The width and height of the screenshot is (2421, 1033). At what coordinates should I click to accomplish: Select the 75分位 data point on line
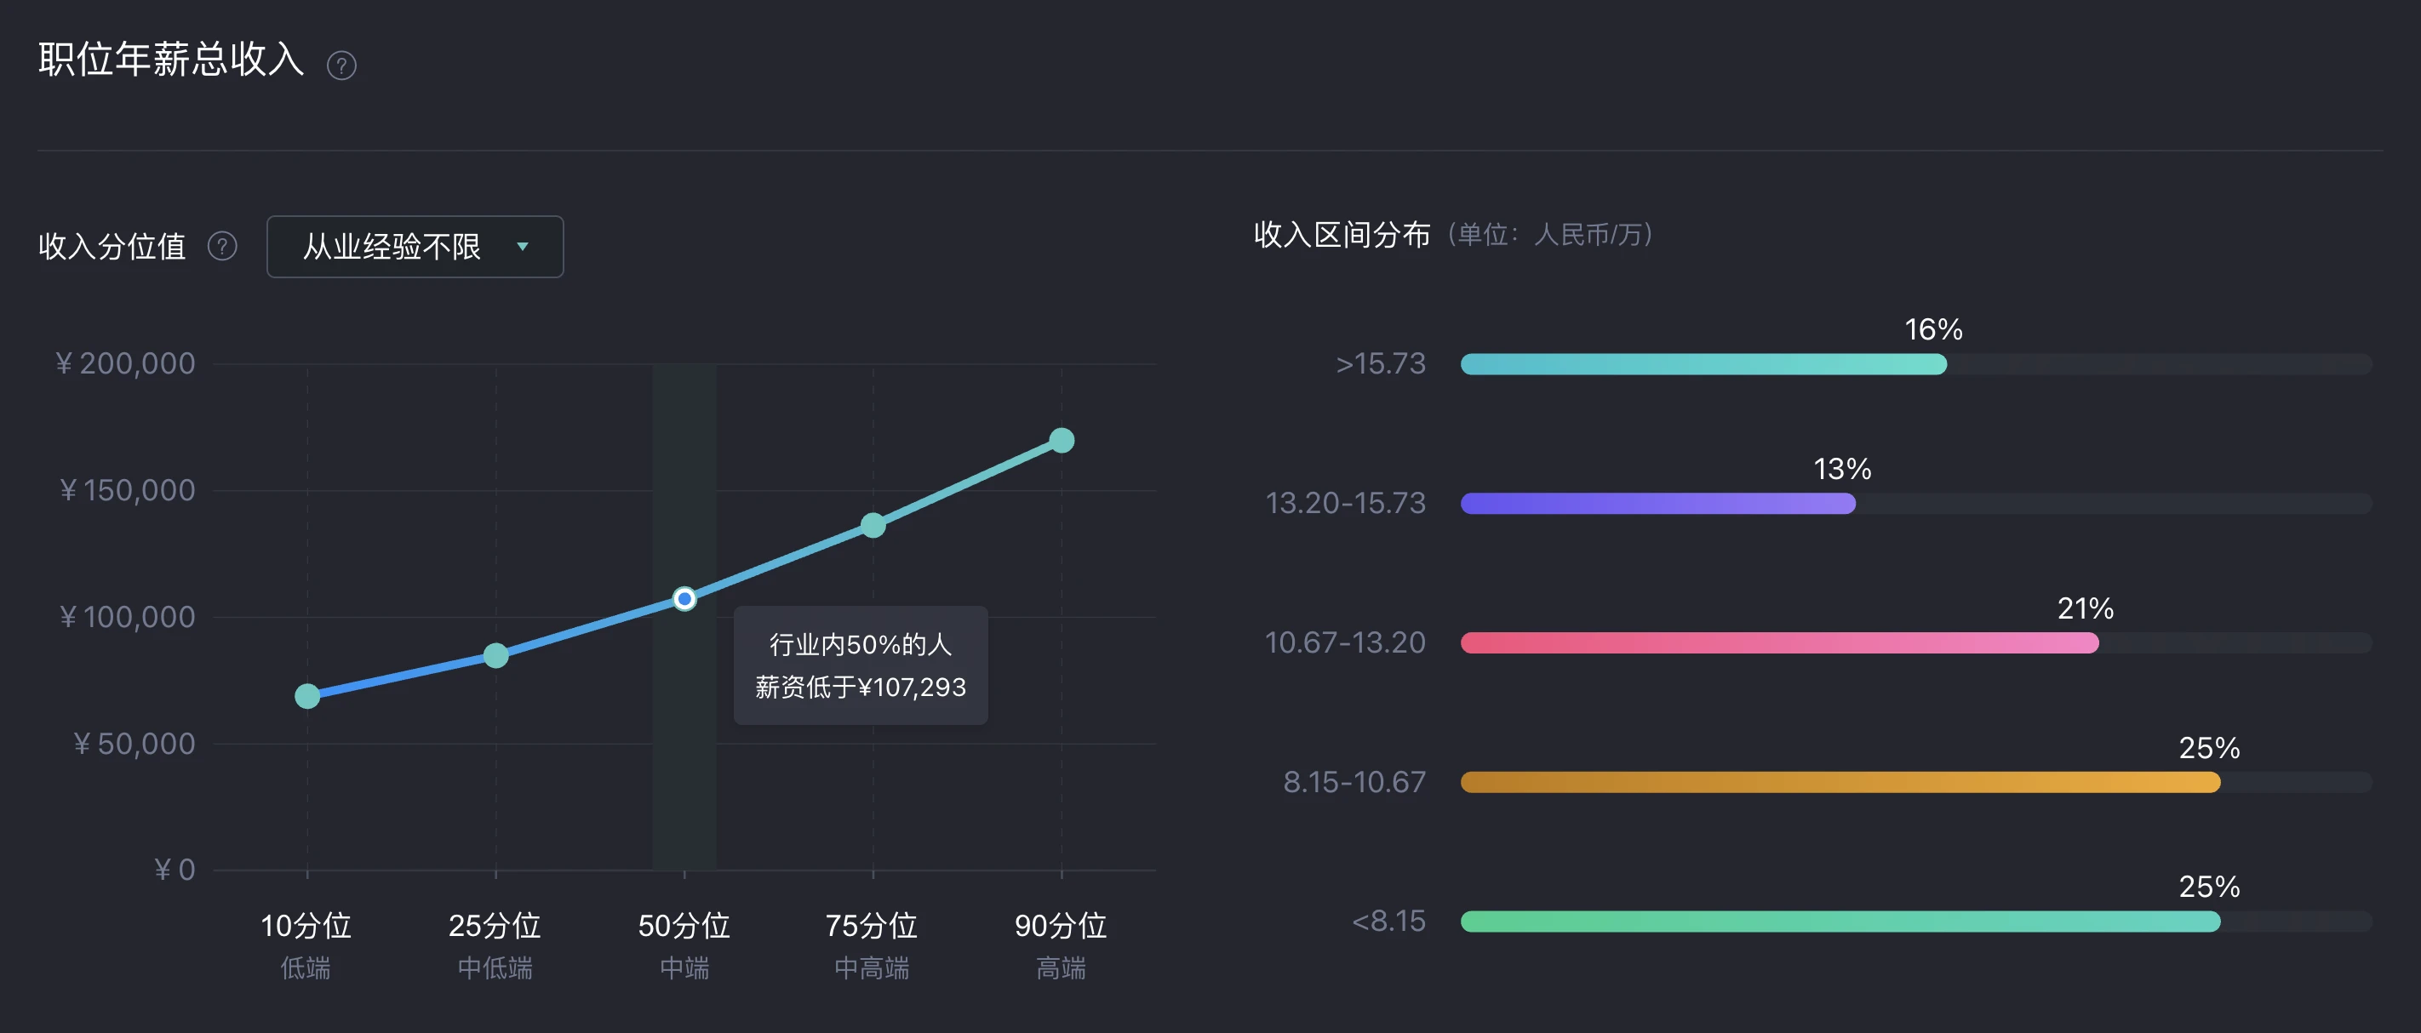point(873,526)
